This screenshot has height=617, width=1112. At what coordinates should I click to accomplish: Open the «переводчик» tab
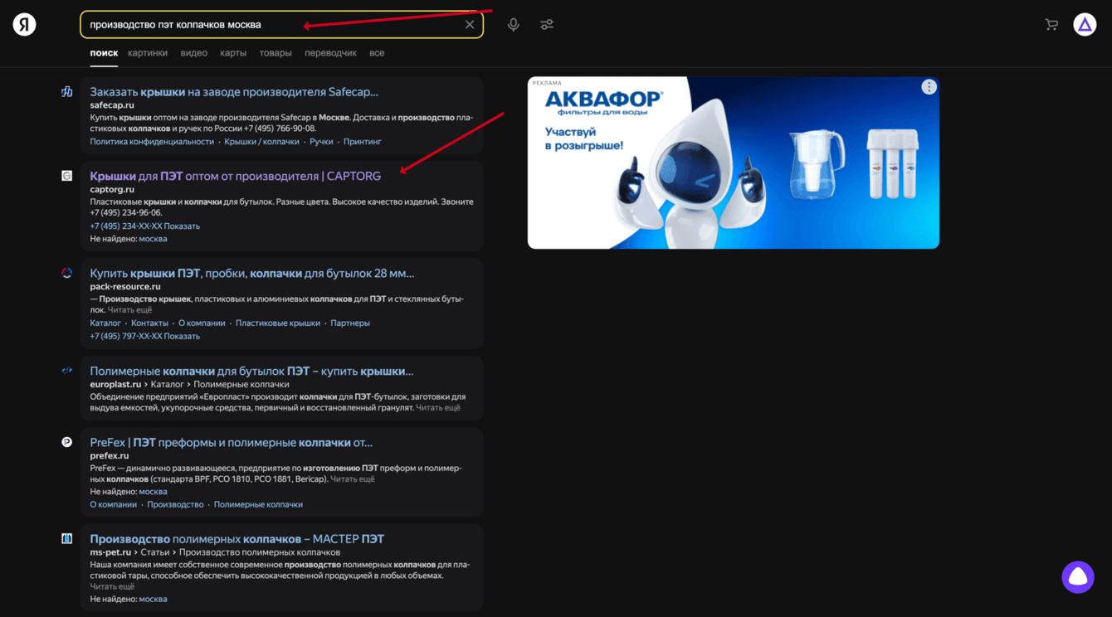(x=330, y=53)
